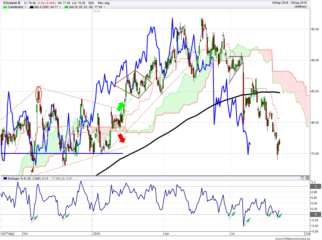
Task: Click the black MA 4 color swatch
Action: coord(32,7)
